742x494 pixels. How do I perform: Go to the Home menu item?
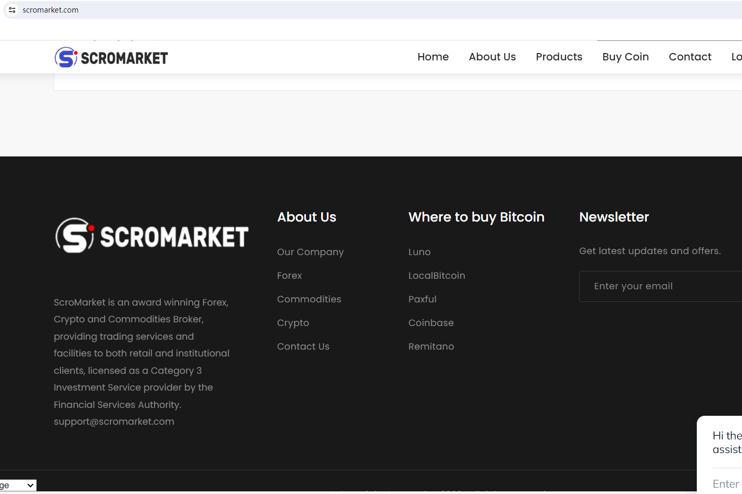point(433,57)
